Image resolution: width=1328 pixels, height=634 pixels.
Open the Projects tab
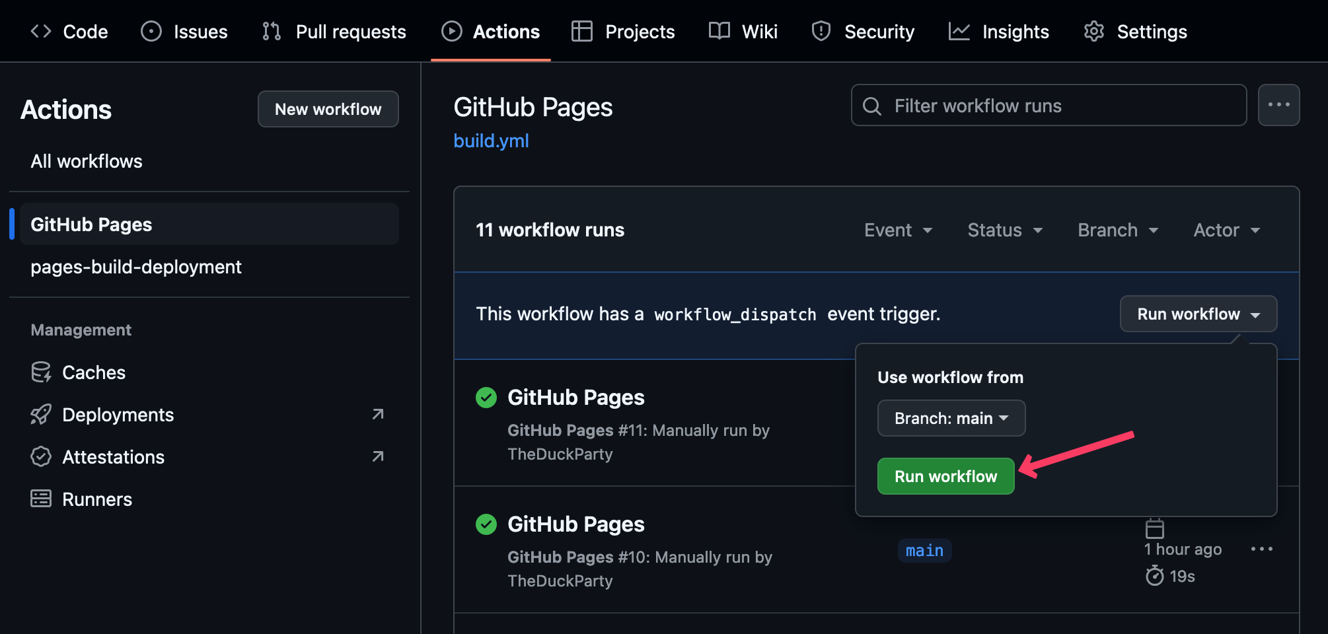coord(624,32)
